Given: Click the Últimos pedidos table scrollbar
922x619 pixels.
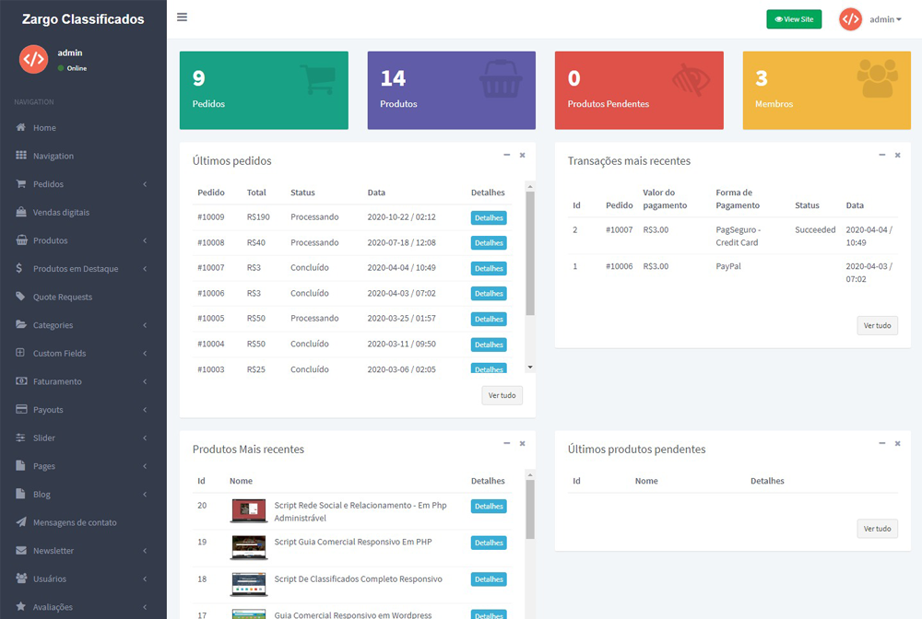Looking at the screenshot, I should click(530, 254).
